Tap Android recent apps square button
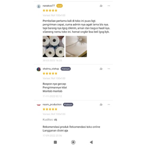Image resolution: width=147 pixels, height=147 pixels. (x=55, y=142)
